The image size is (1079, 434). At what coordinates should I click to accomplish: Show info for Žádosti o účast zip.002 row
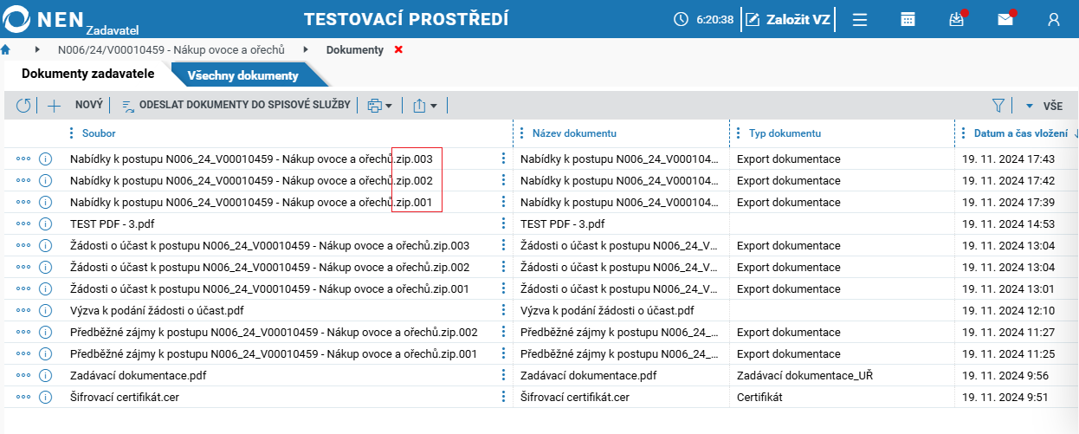(46, 268)
